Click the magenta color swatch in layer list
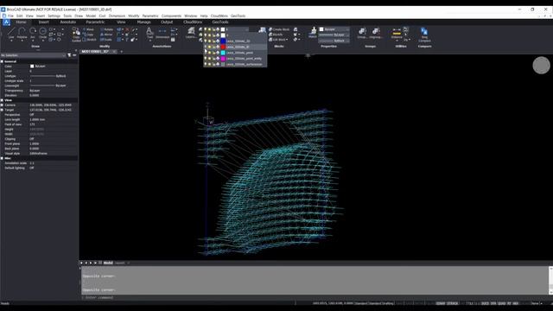Image resolution: width=553 pixels, height=311 pixels. (x=223, y=59)
